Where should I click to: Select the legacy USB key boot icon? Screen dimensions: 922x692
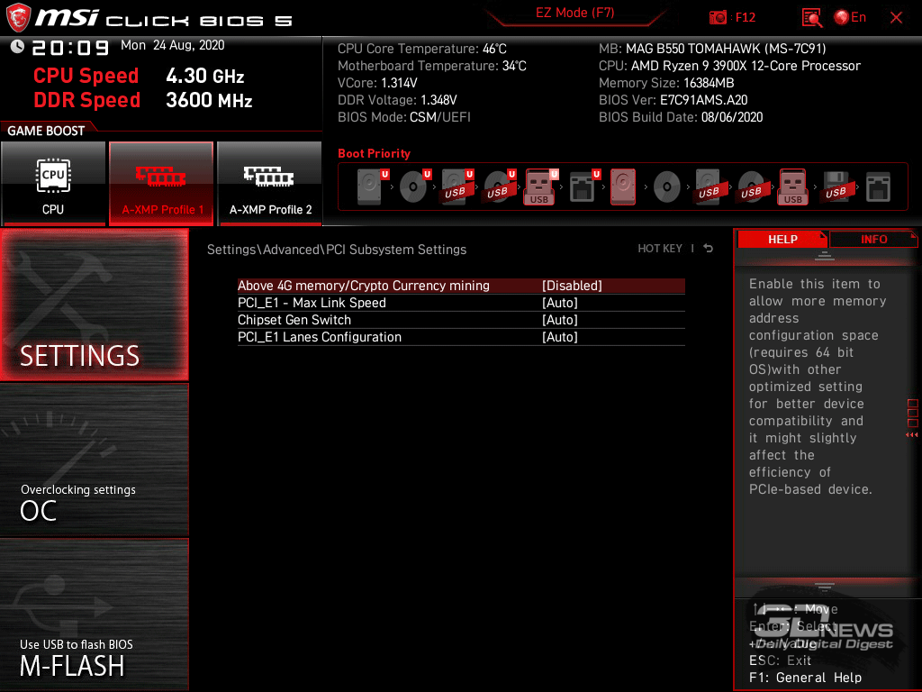coord(793,187)
